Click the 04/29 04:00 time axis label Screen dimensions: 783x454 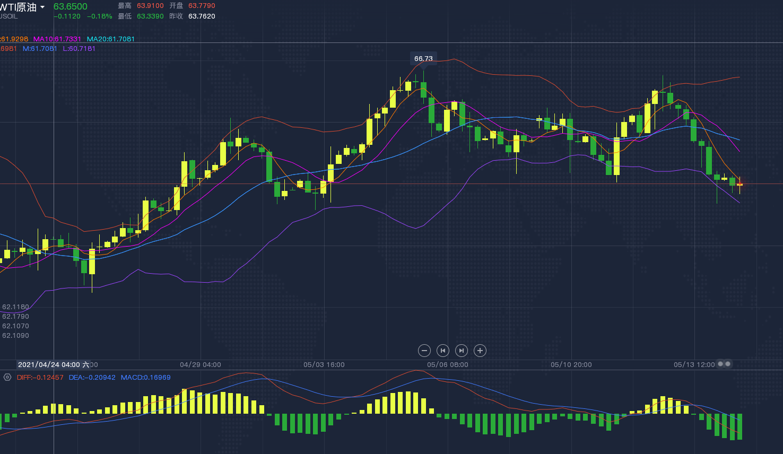pyautogui.click(x=201, y=365)
